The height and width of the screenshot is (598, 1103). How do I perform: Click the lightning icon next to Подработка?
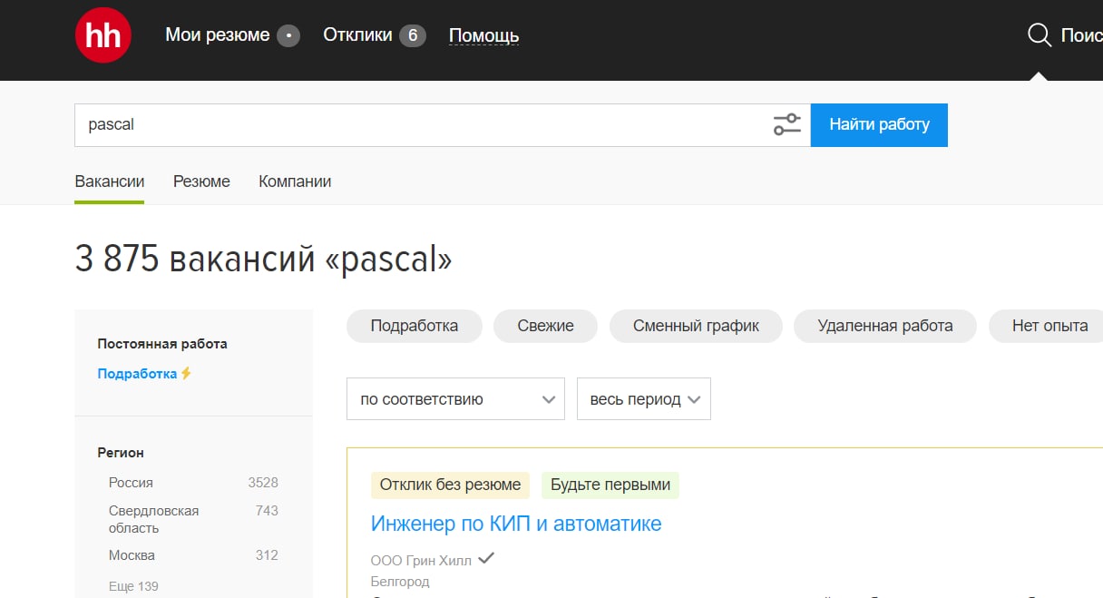[x=186, y=373]
